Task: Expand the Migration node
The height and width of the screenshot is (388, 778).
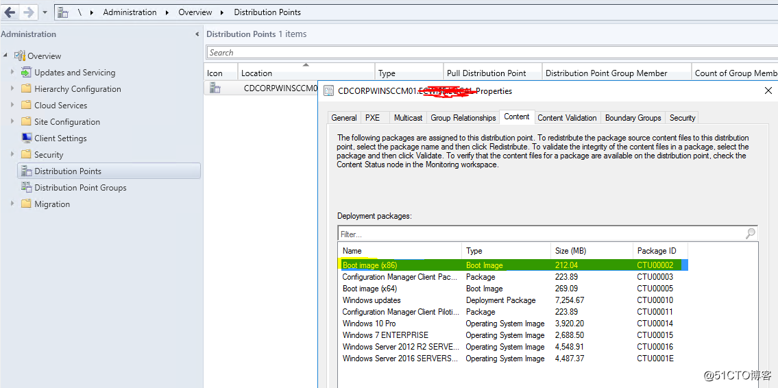Action: coord(13,204)
